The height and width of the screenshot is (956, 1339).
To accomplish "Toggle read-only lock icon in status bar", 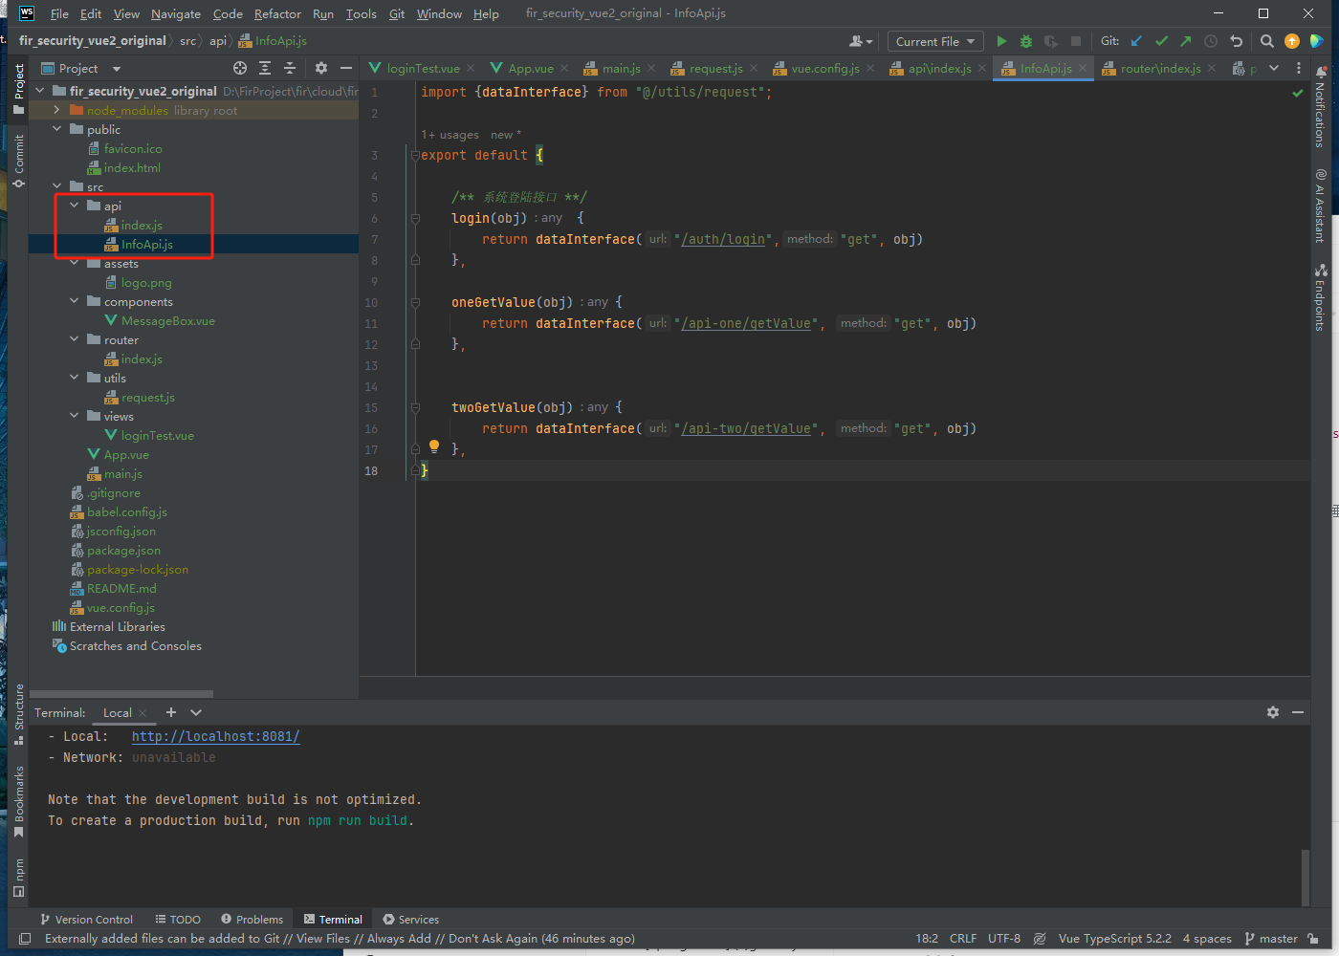I will pos(1313,939).
